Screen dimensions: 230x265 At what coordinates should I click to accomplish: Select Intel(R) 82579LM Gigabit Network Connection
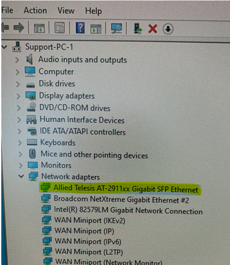tap(128, 210)
